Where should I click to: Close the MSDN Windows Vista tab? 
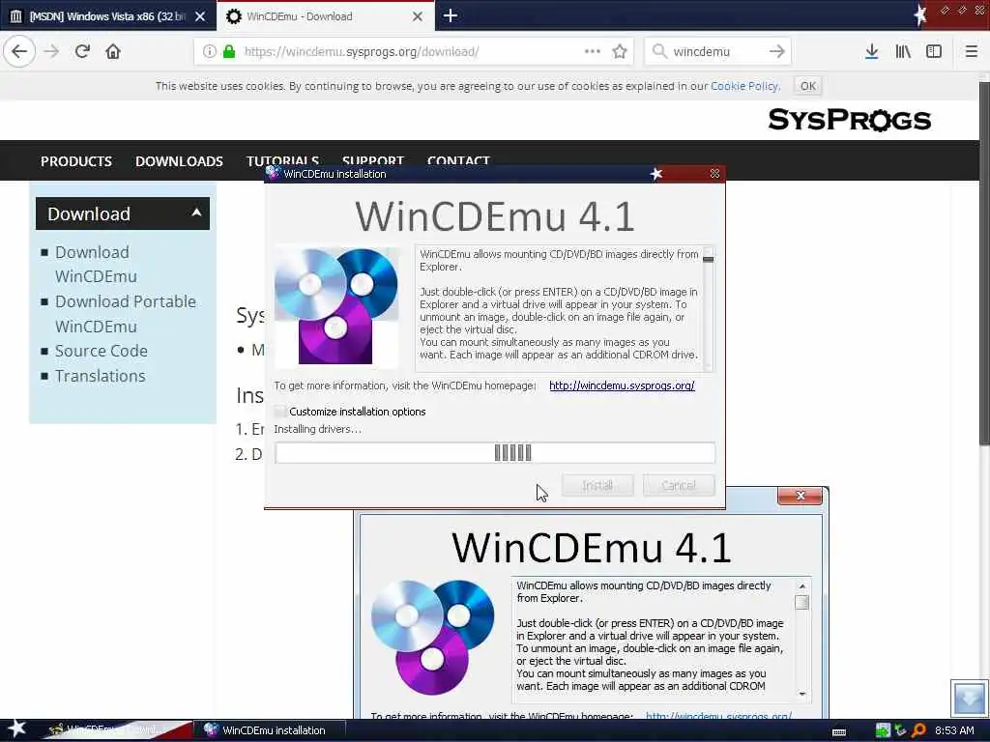click(199, 16)
